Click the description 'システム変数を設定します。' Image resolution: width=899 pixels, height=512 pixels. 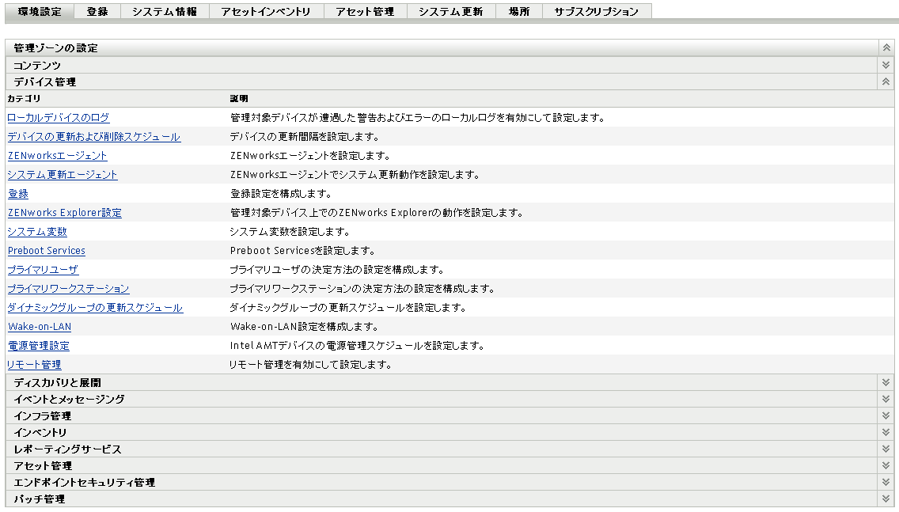(290, 232)
